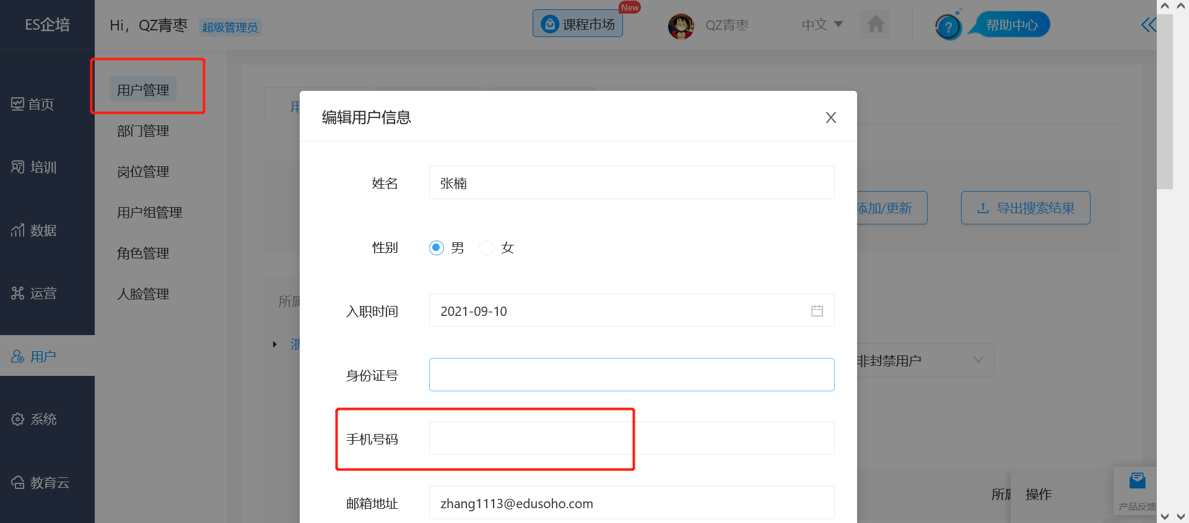Go to 角色管理 in submenu
This screenshot has height=523, width=1189.
coord(143,253)
